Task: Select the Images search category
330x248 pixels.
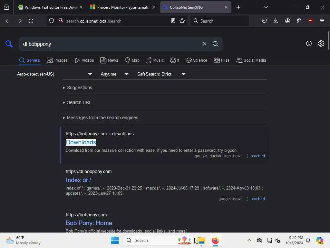Action: point(57,60)
